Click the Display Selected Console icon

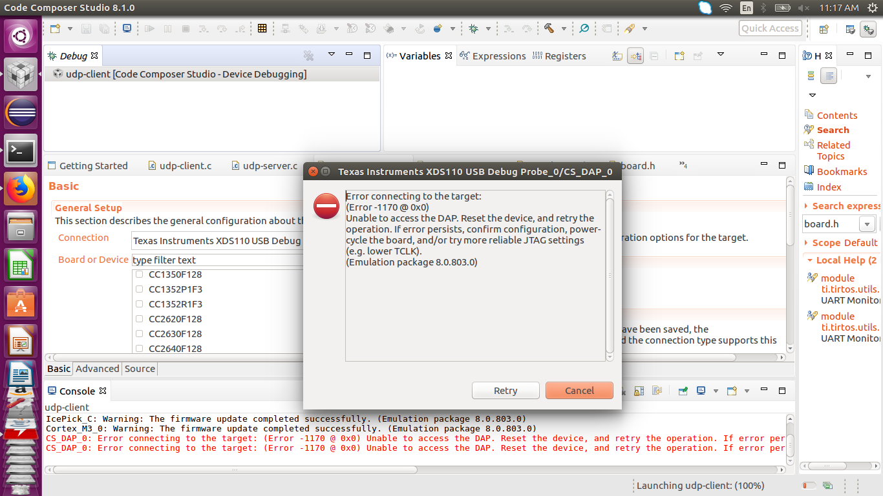(x=701, y=391)
